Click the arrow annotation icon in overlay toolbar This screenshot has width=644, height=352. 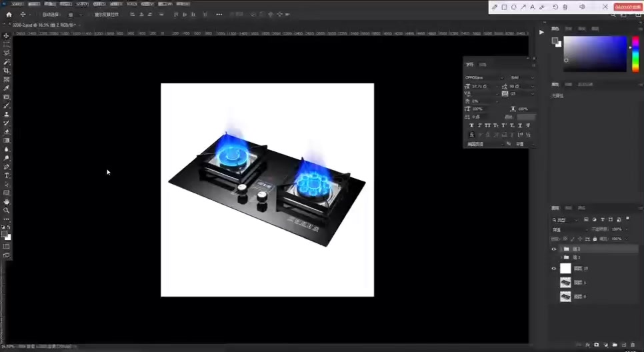(523, 7)
